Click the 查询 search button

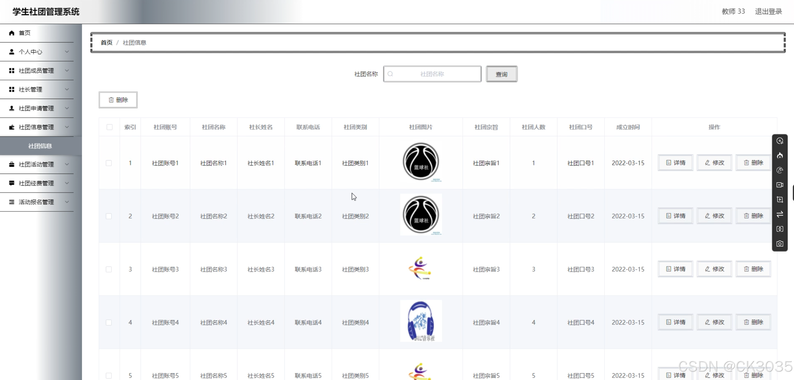pyautogui.click(x=501, y=74)
